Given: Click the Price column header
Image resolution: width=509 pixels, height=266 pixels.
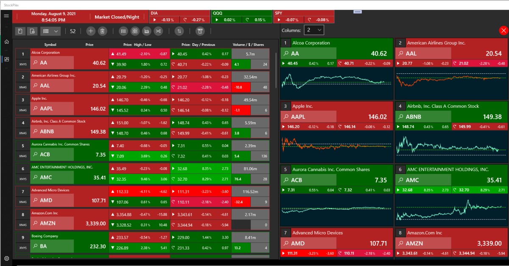Looking at the screenshot, I should (89, 45).
